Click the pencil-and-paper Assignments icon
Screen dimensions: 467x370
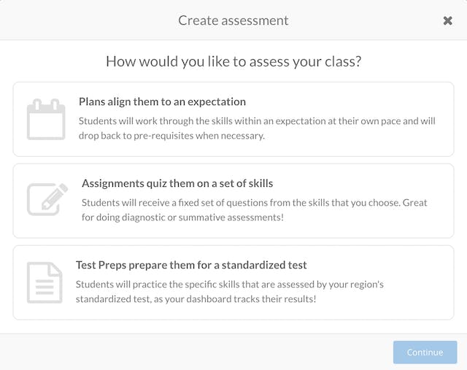(x=47, y=199)
